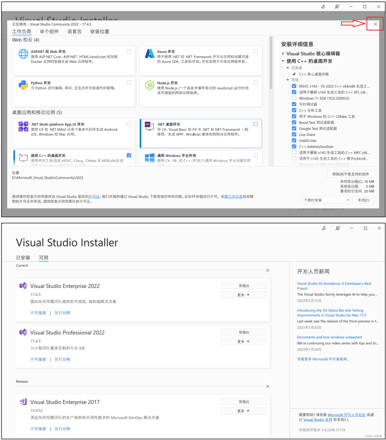Click the 关闭(C) close button
Image resolution: width=386 pixels, height=440 pixels.
pyautogui.click(x=363, y=200)
